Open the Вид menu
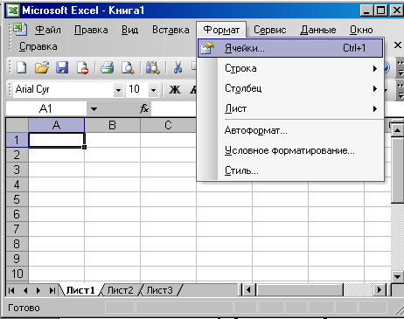 click(x=129, y=30)
